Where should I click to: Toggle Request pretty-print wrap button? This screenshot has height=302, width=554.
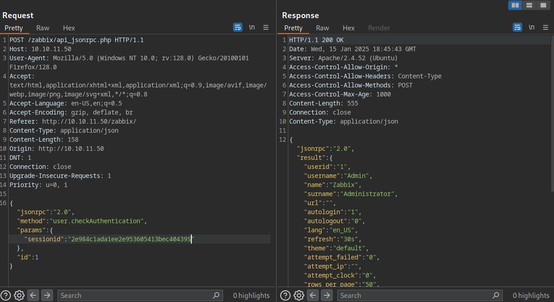(238, 28)
